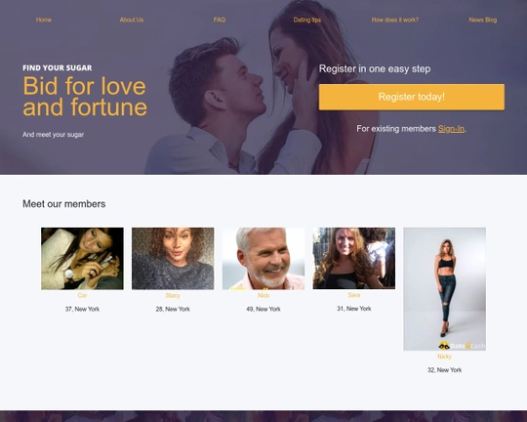This screenshot has width=527, height=422.
Task: Click the Cor member name link
Action: coord(82,295)
